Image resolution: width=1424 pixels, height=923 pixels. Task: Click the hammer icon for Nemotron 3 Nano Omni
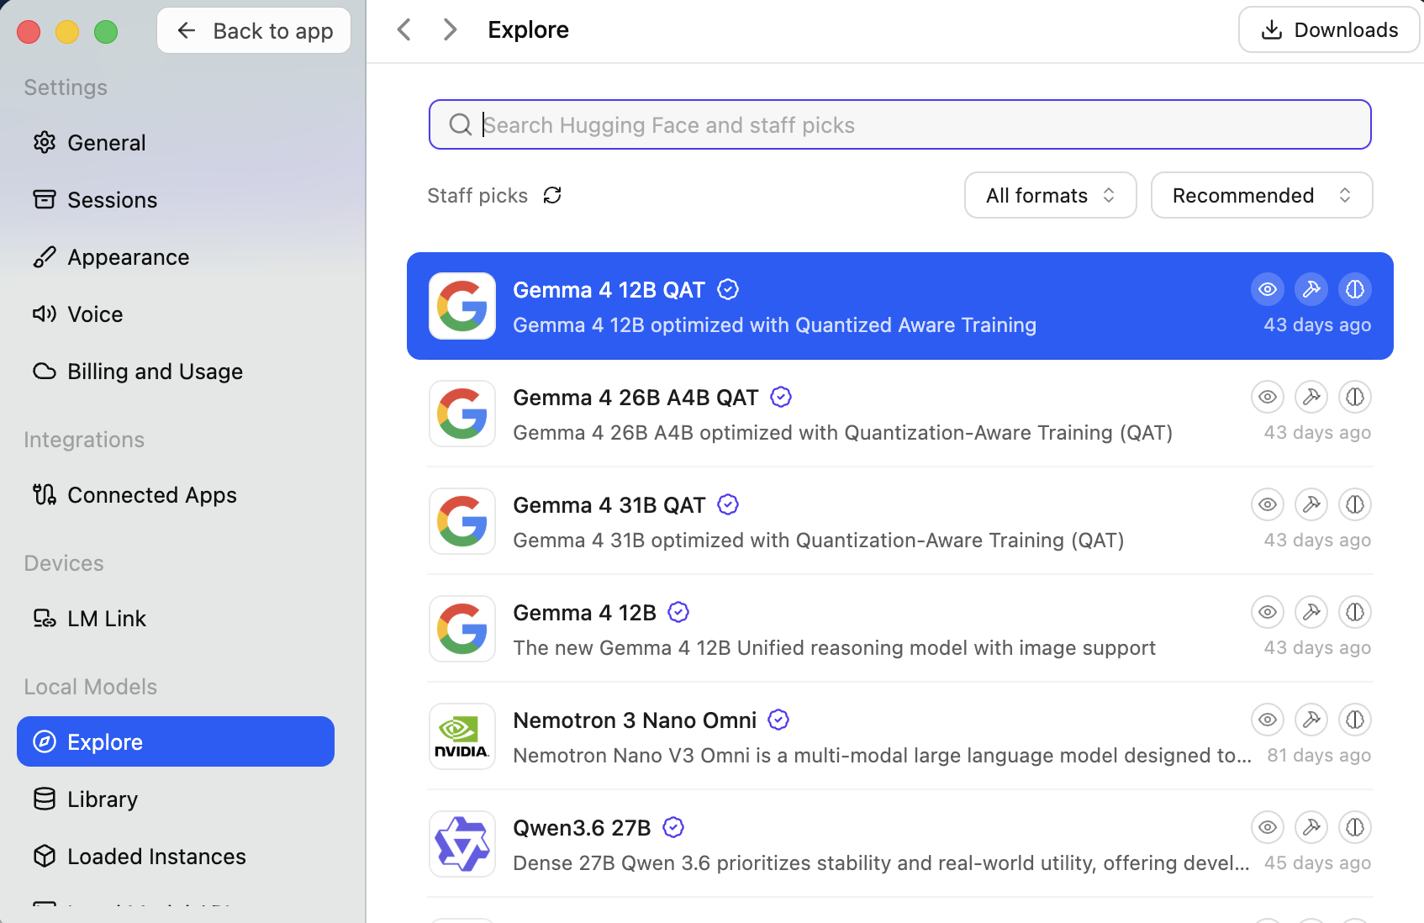pos(1311,720)
